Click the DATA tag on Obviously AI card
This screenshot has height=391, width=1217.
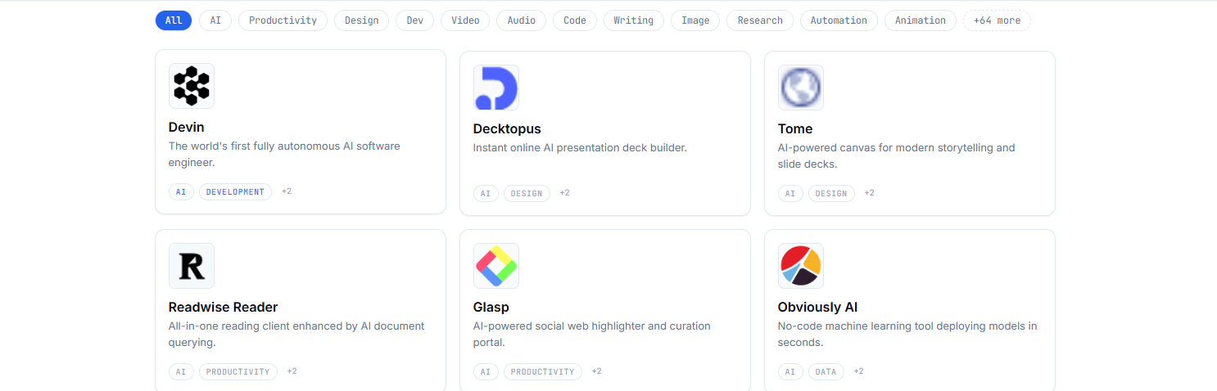(826, 371)
